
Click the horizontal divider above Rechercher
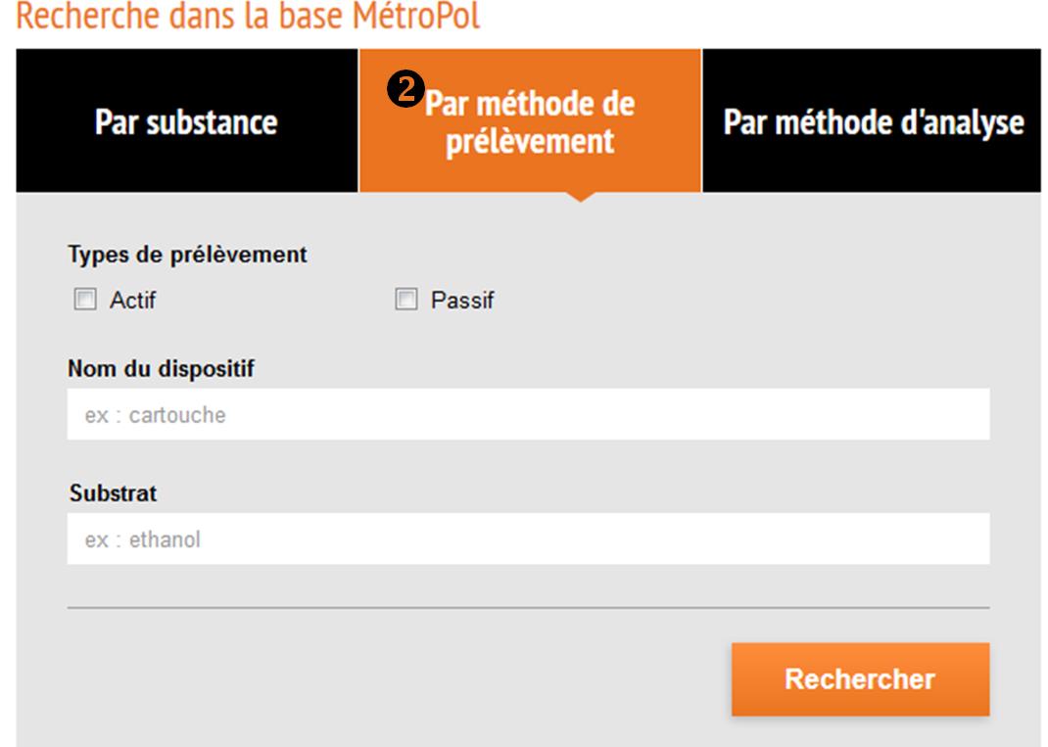528,607
